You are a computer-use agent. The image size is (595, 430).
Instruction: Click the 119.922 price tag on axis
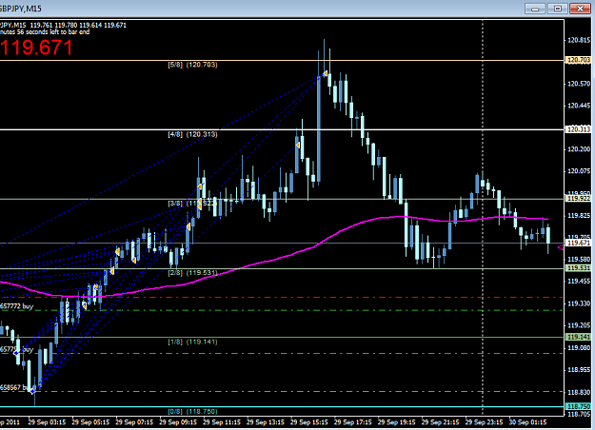point(578,198)
